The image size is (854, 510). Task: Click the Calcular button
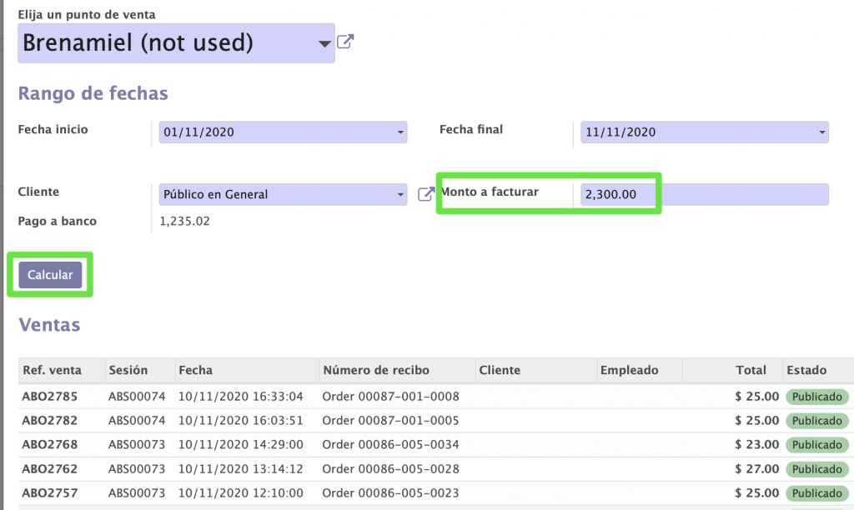pyautogui.click(x=50, y=275)
